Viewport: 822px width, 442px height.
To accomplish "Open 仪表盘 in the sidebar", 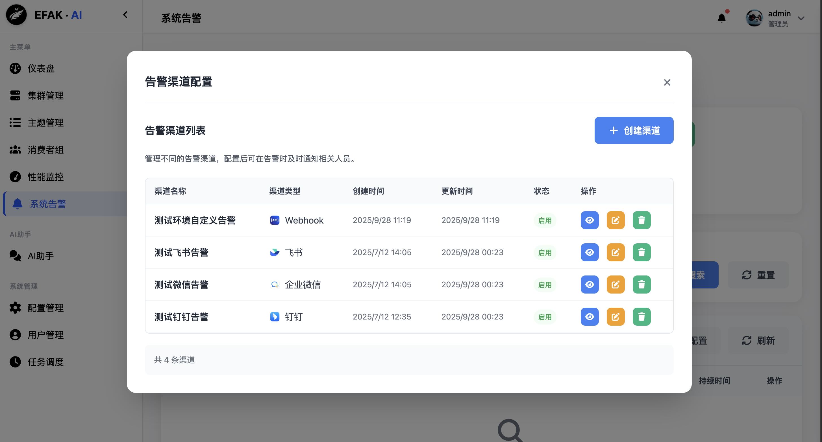I will point(41,68).
